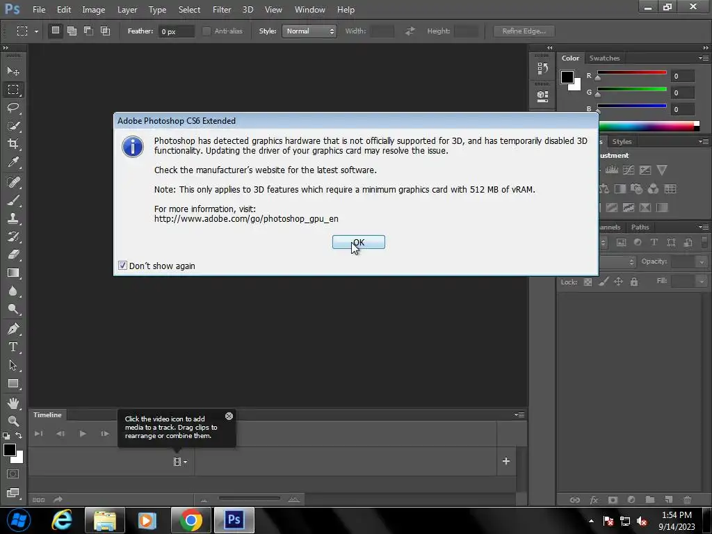Select the Blur tool
Viewport: 712px width, 534px height.
[13, 291]
